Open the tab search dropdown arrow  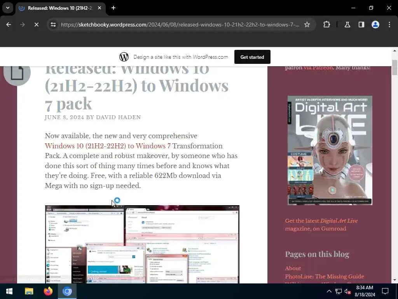click(x=8, y=8)
